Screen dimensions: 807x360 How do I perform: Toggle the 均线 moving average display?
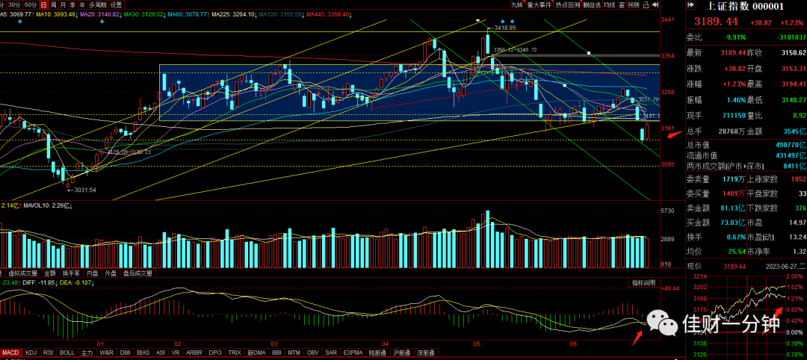coord(610,4)
